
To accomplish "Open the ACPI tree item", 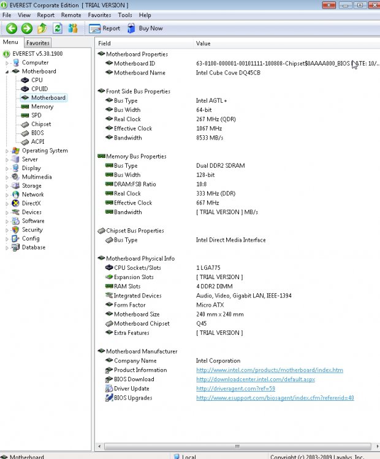I will (x=38, y=142).
